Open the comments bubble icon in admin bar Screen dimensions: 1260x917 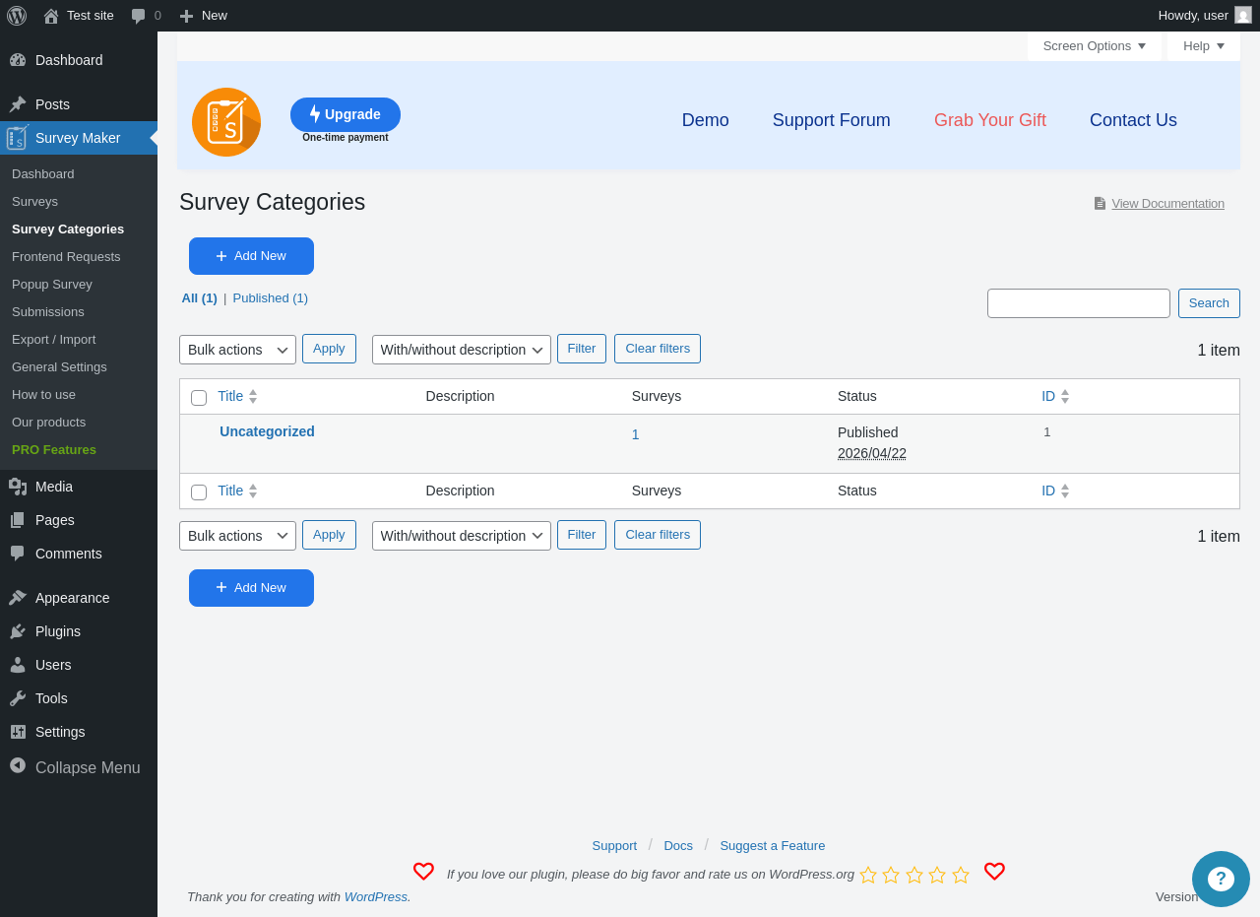coord(139,16)
